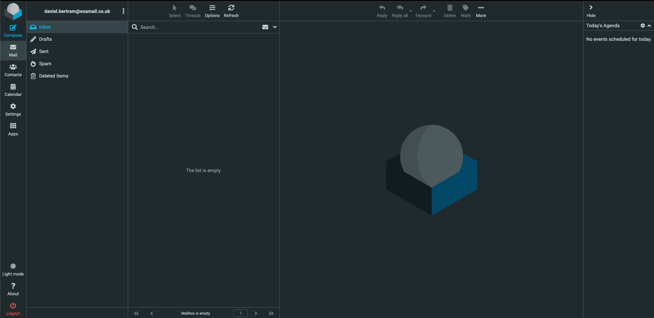Collapse the Today's Agenda panel

point(649,26)
